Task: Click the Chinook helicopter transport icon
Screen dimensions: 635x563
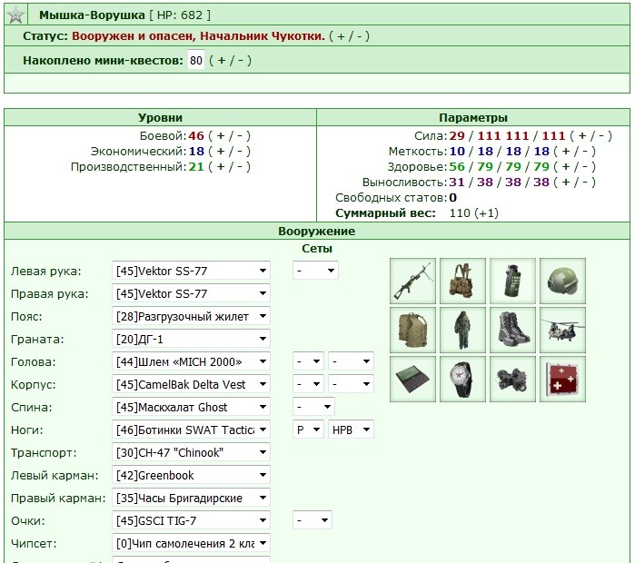Action: click(562, 330)
